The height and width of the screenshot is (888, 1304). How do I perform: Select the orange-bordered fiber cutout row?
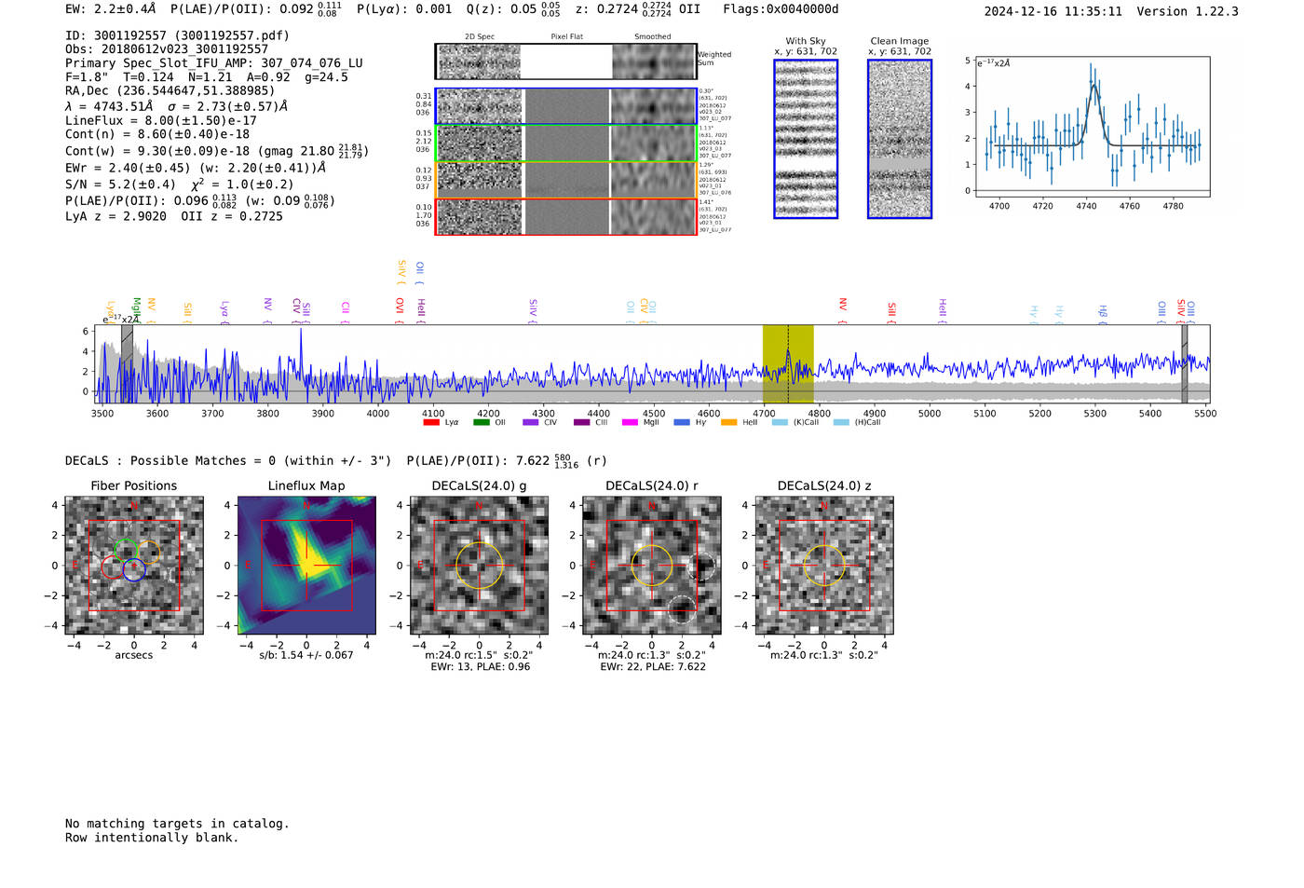565,180
